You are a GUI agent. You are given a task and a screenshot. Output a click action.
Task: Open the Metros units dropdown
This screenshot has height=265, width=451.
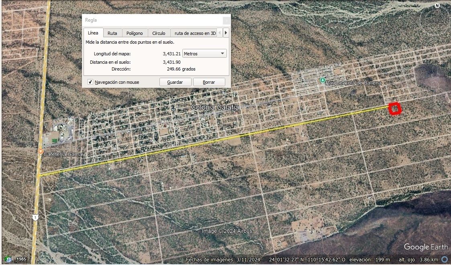coord(204,53)
